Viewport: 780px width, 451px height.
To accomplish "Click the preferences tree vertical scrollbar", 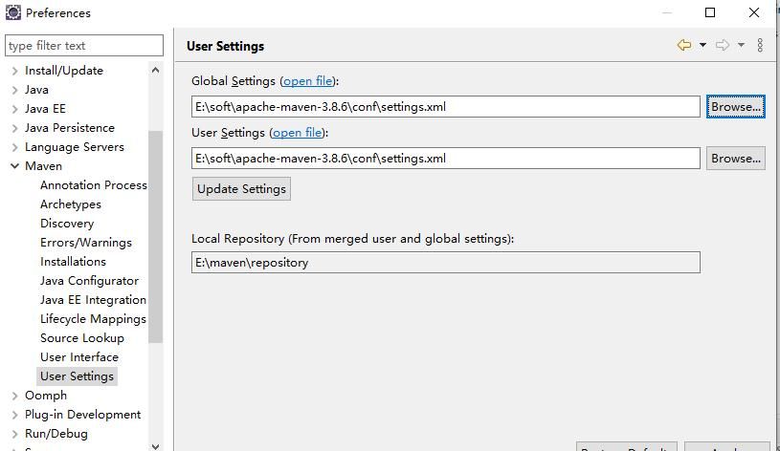I will point(156,239).
